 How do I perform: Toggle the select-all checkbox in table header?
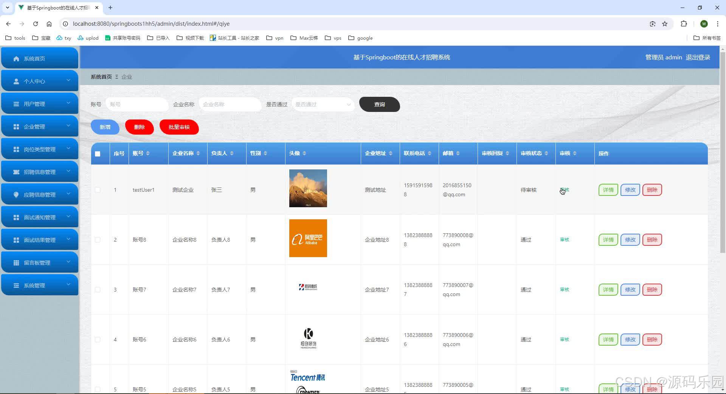(98, 154)
